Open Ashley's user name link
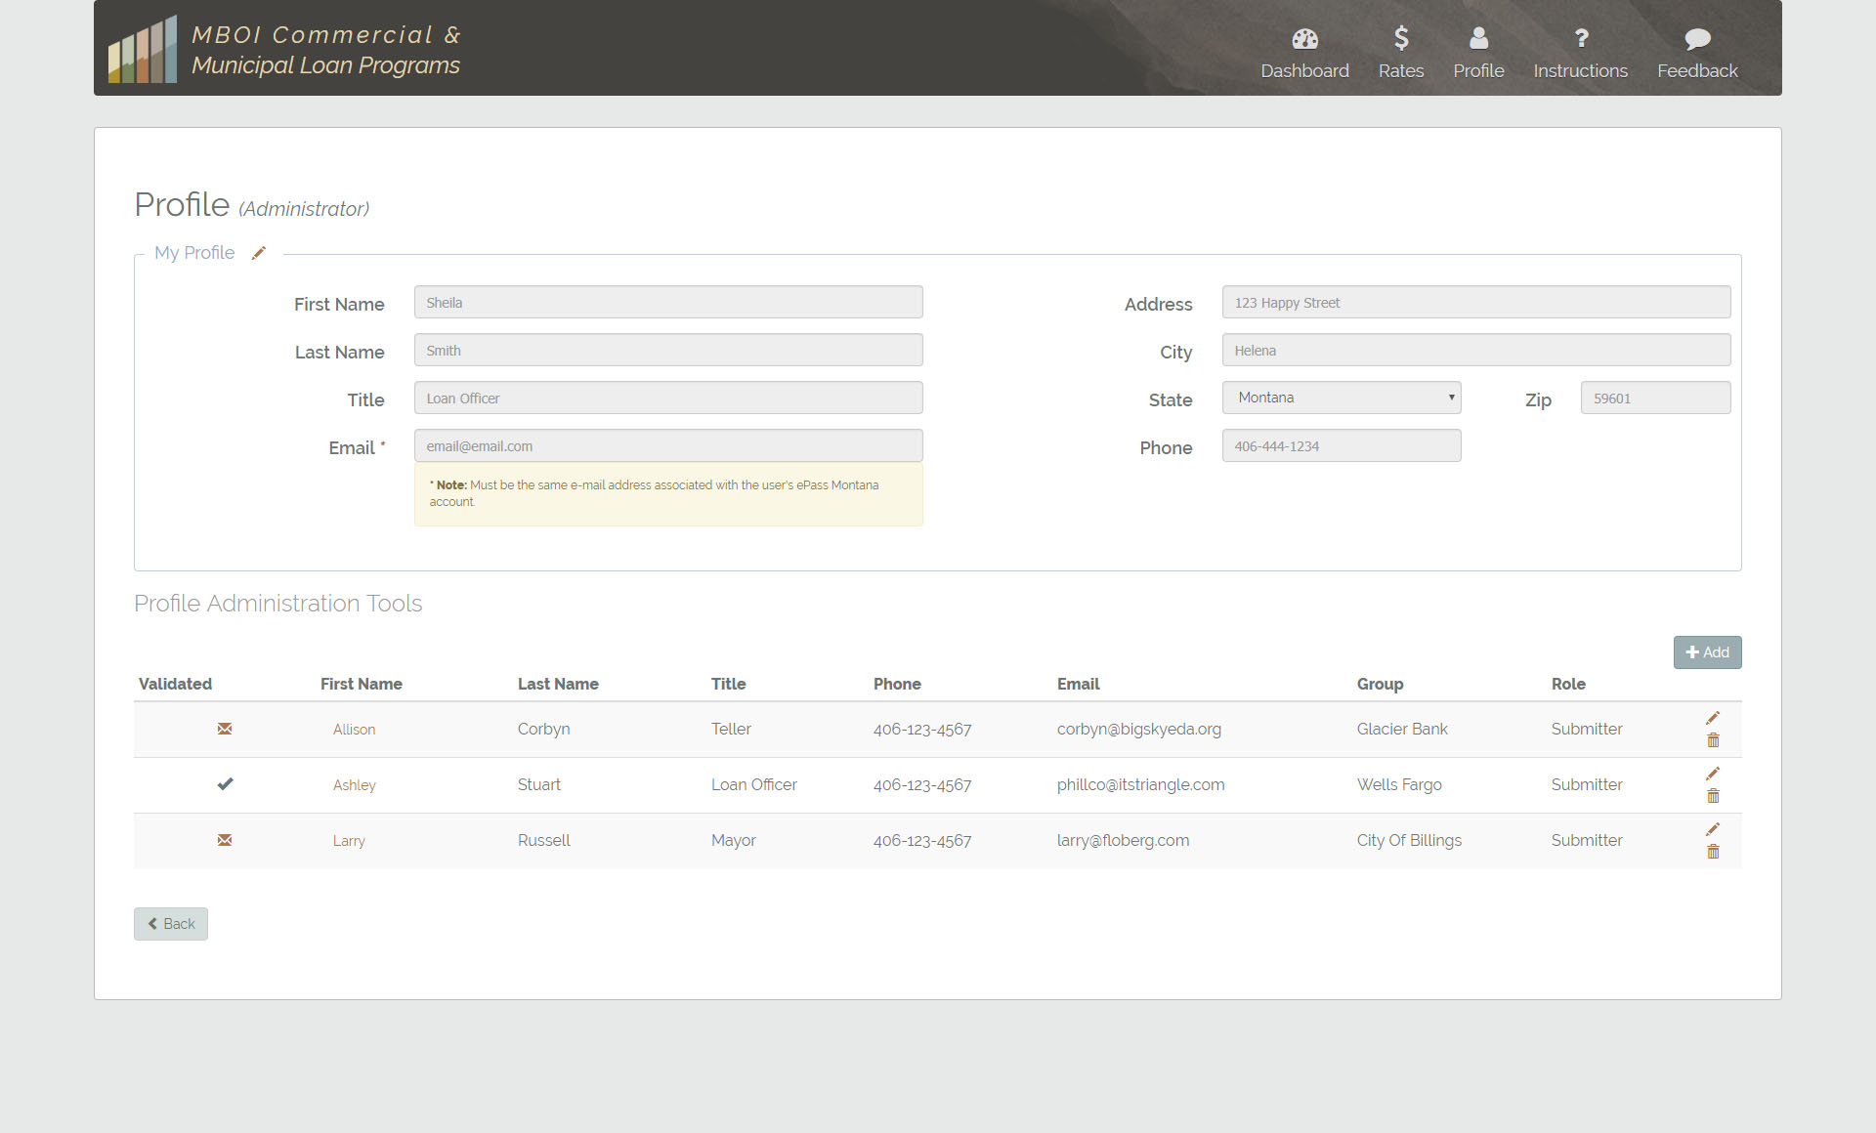This screenshot has width=1876, height=1133. (x=354, y=785)
